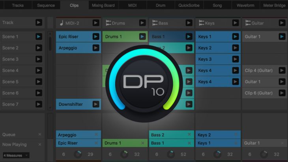Open the Meter Bridge tab

(x=274, y=5)
